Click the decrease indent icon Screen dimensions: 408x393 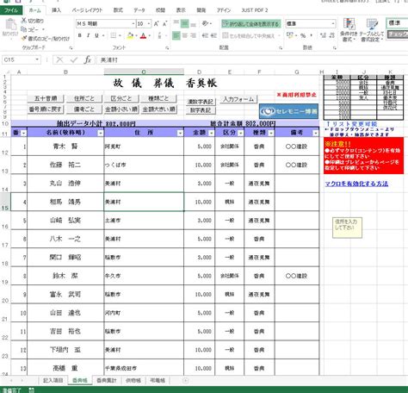(205, 35)
